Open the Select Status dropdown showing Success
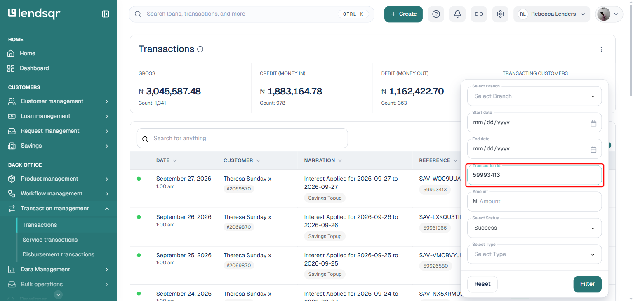The width and height of the screenshot is (633, 301). pos(534,228)
